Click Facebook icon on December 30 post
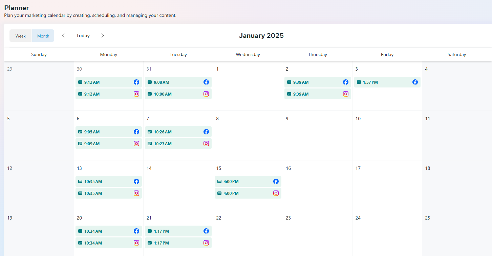 click(136, 82)
